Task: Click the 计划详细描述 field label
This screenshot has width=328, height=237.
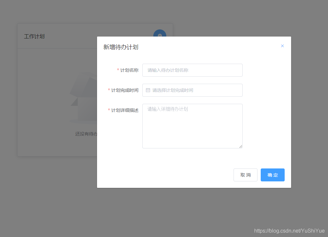Action: coord(125,110)
